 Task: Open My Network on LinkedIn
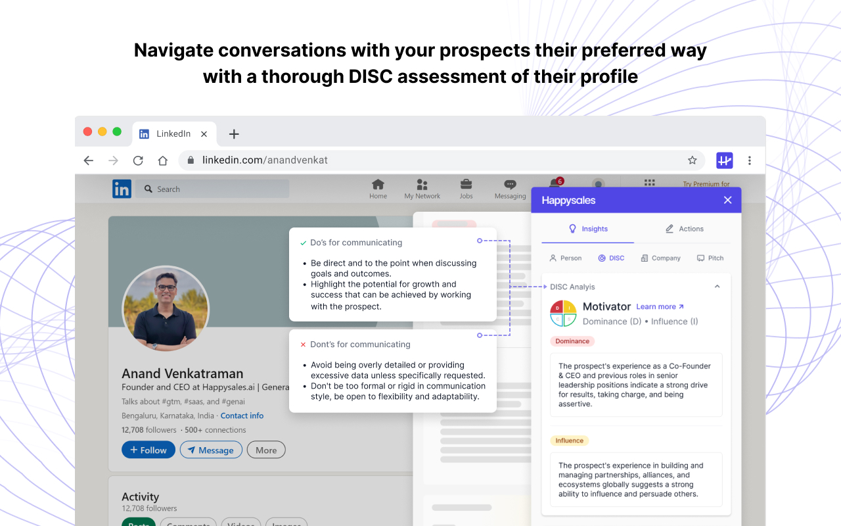(x=422, y=189)
